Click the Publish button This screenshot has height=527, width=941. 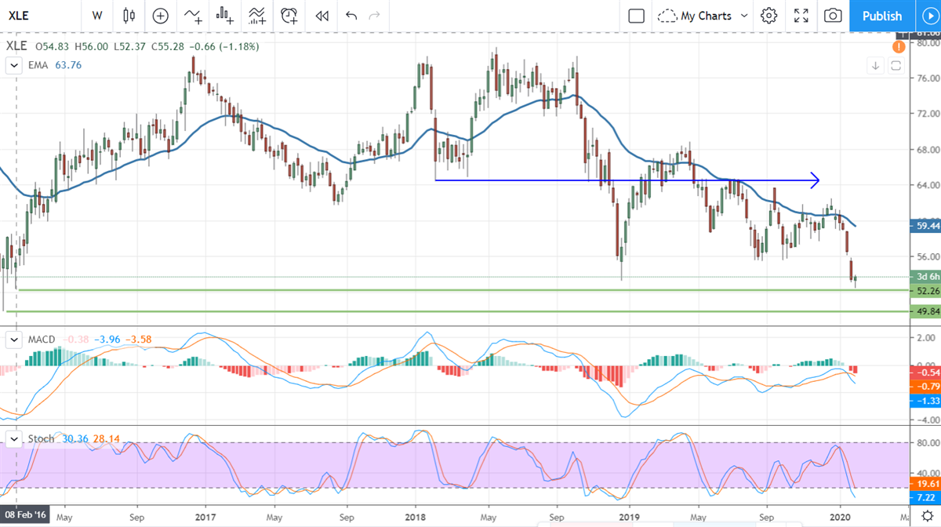882,16
